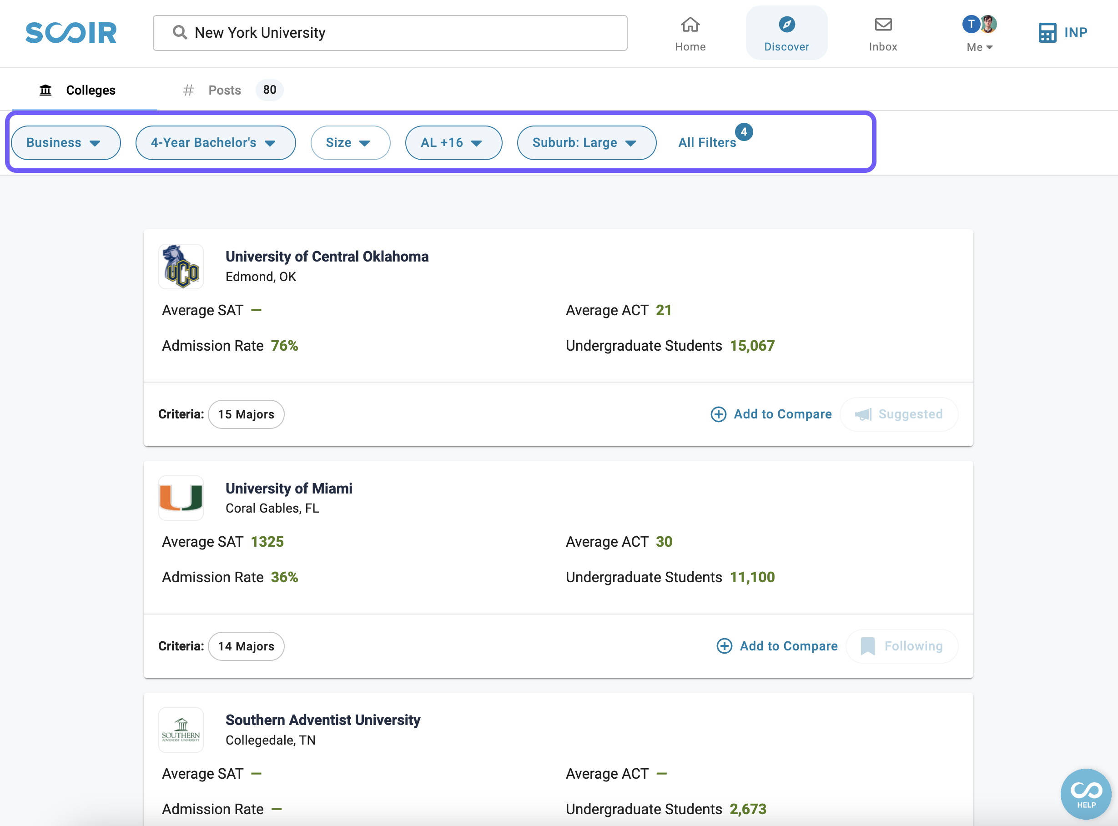Click the Suggested button
1118x826 pixels.
click(x=899, y=414)
